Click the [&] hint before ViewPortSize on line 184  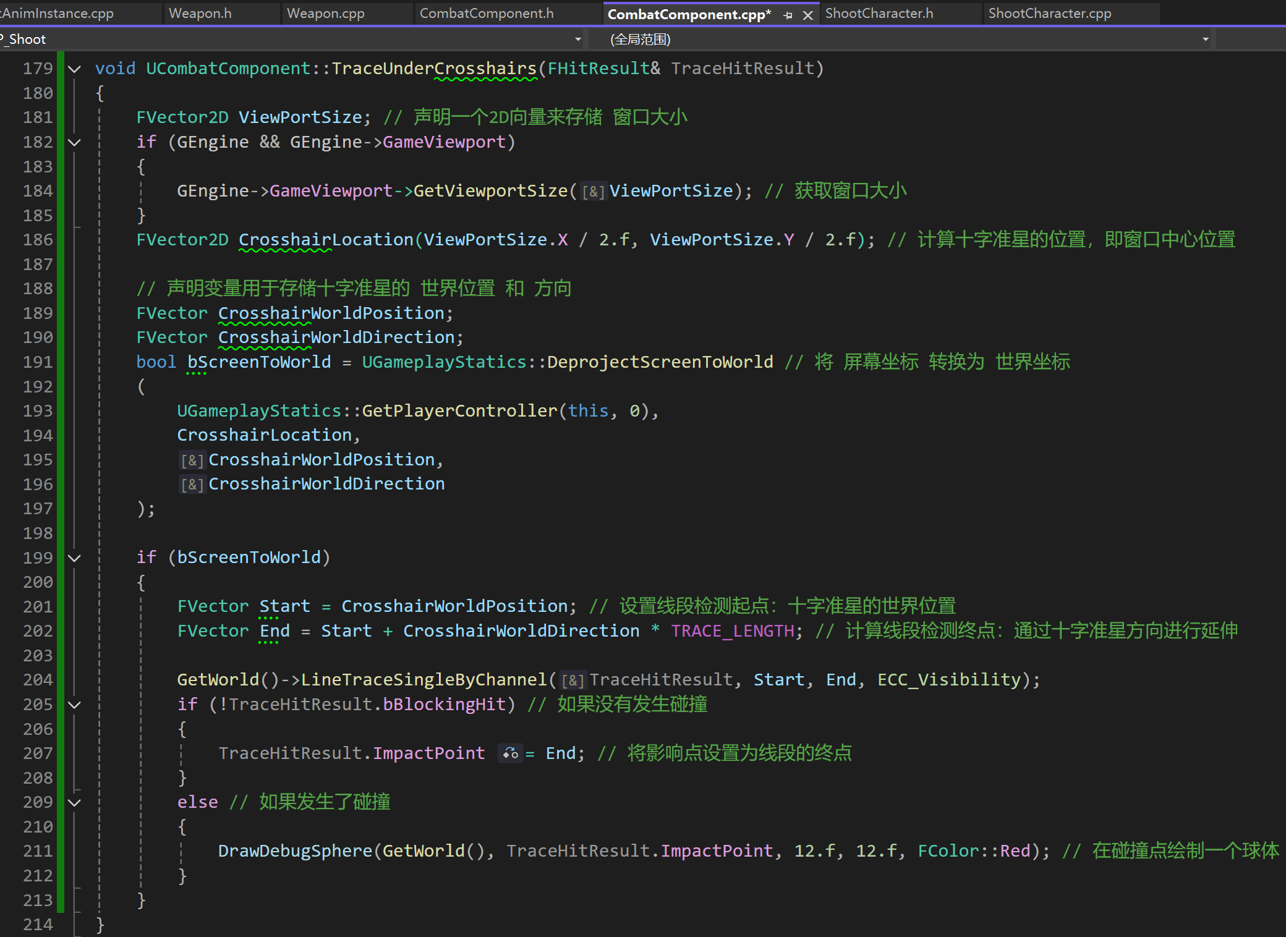tap(593, 192)
